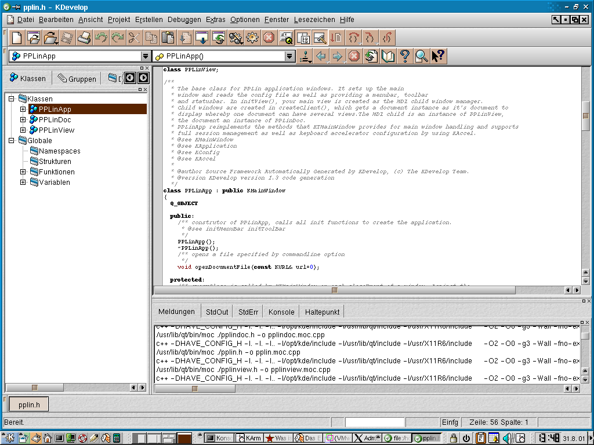
Task: Click the New file icon
Action: pos(17,38)
